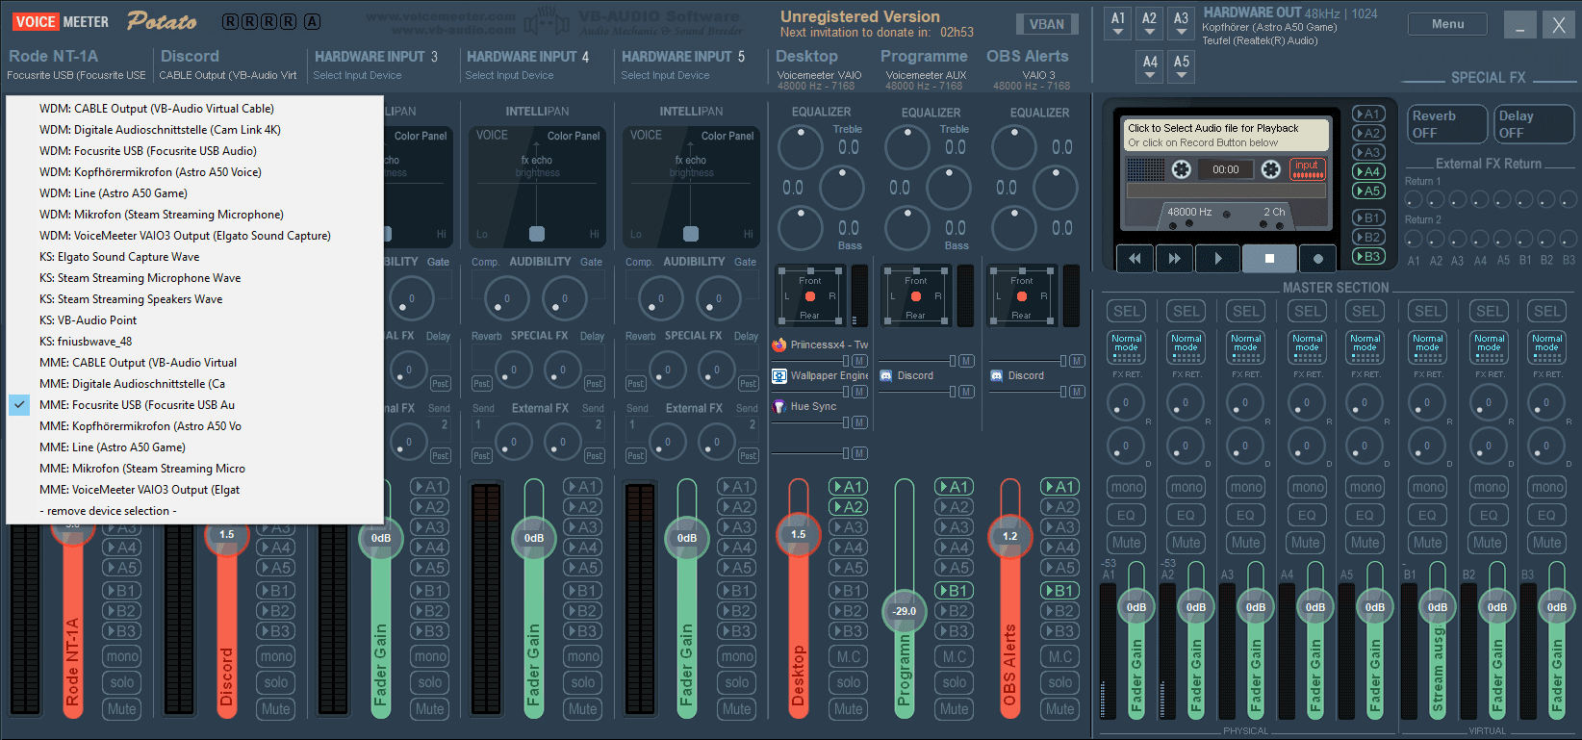The image size is (1582, 740).
Task: Click the Programme equalizer Bass knob
Action: pyautogui.click(x=907, y=229)
